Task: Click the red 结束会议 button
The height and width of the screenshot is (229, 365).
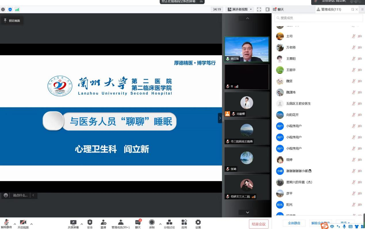Action: coord(258,224)
